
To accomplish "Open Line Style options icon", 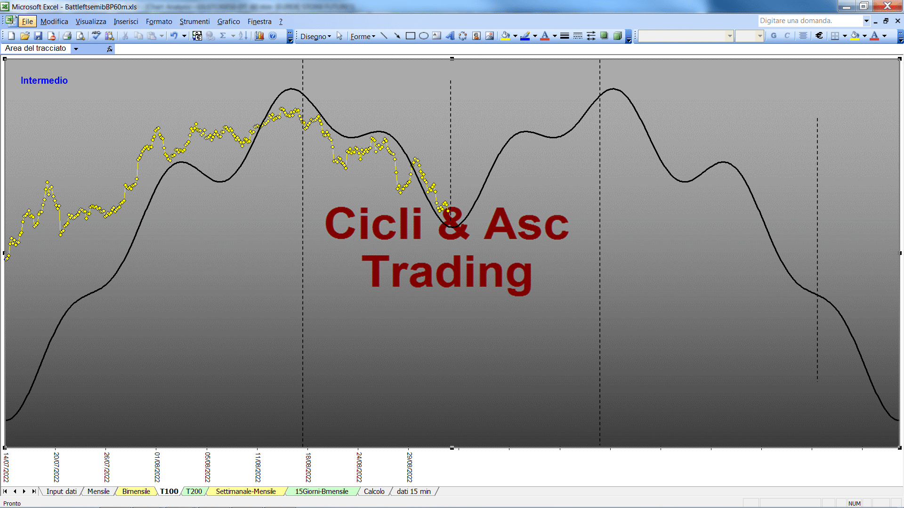I will coord(565,36).
